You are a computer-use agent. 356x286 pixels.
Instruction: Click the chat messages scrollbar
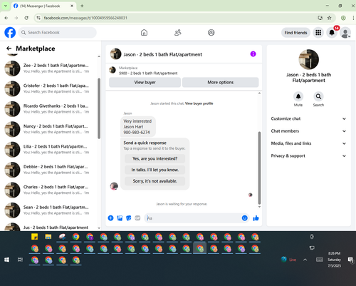pos(259,168)
